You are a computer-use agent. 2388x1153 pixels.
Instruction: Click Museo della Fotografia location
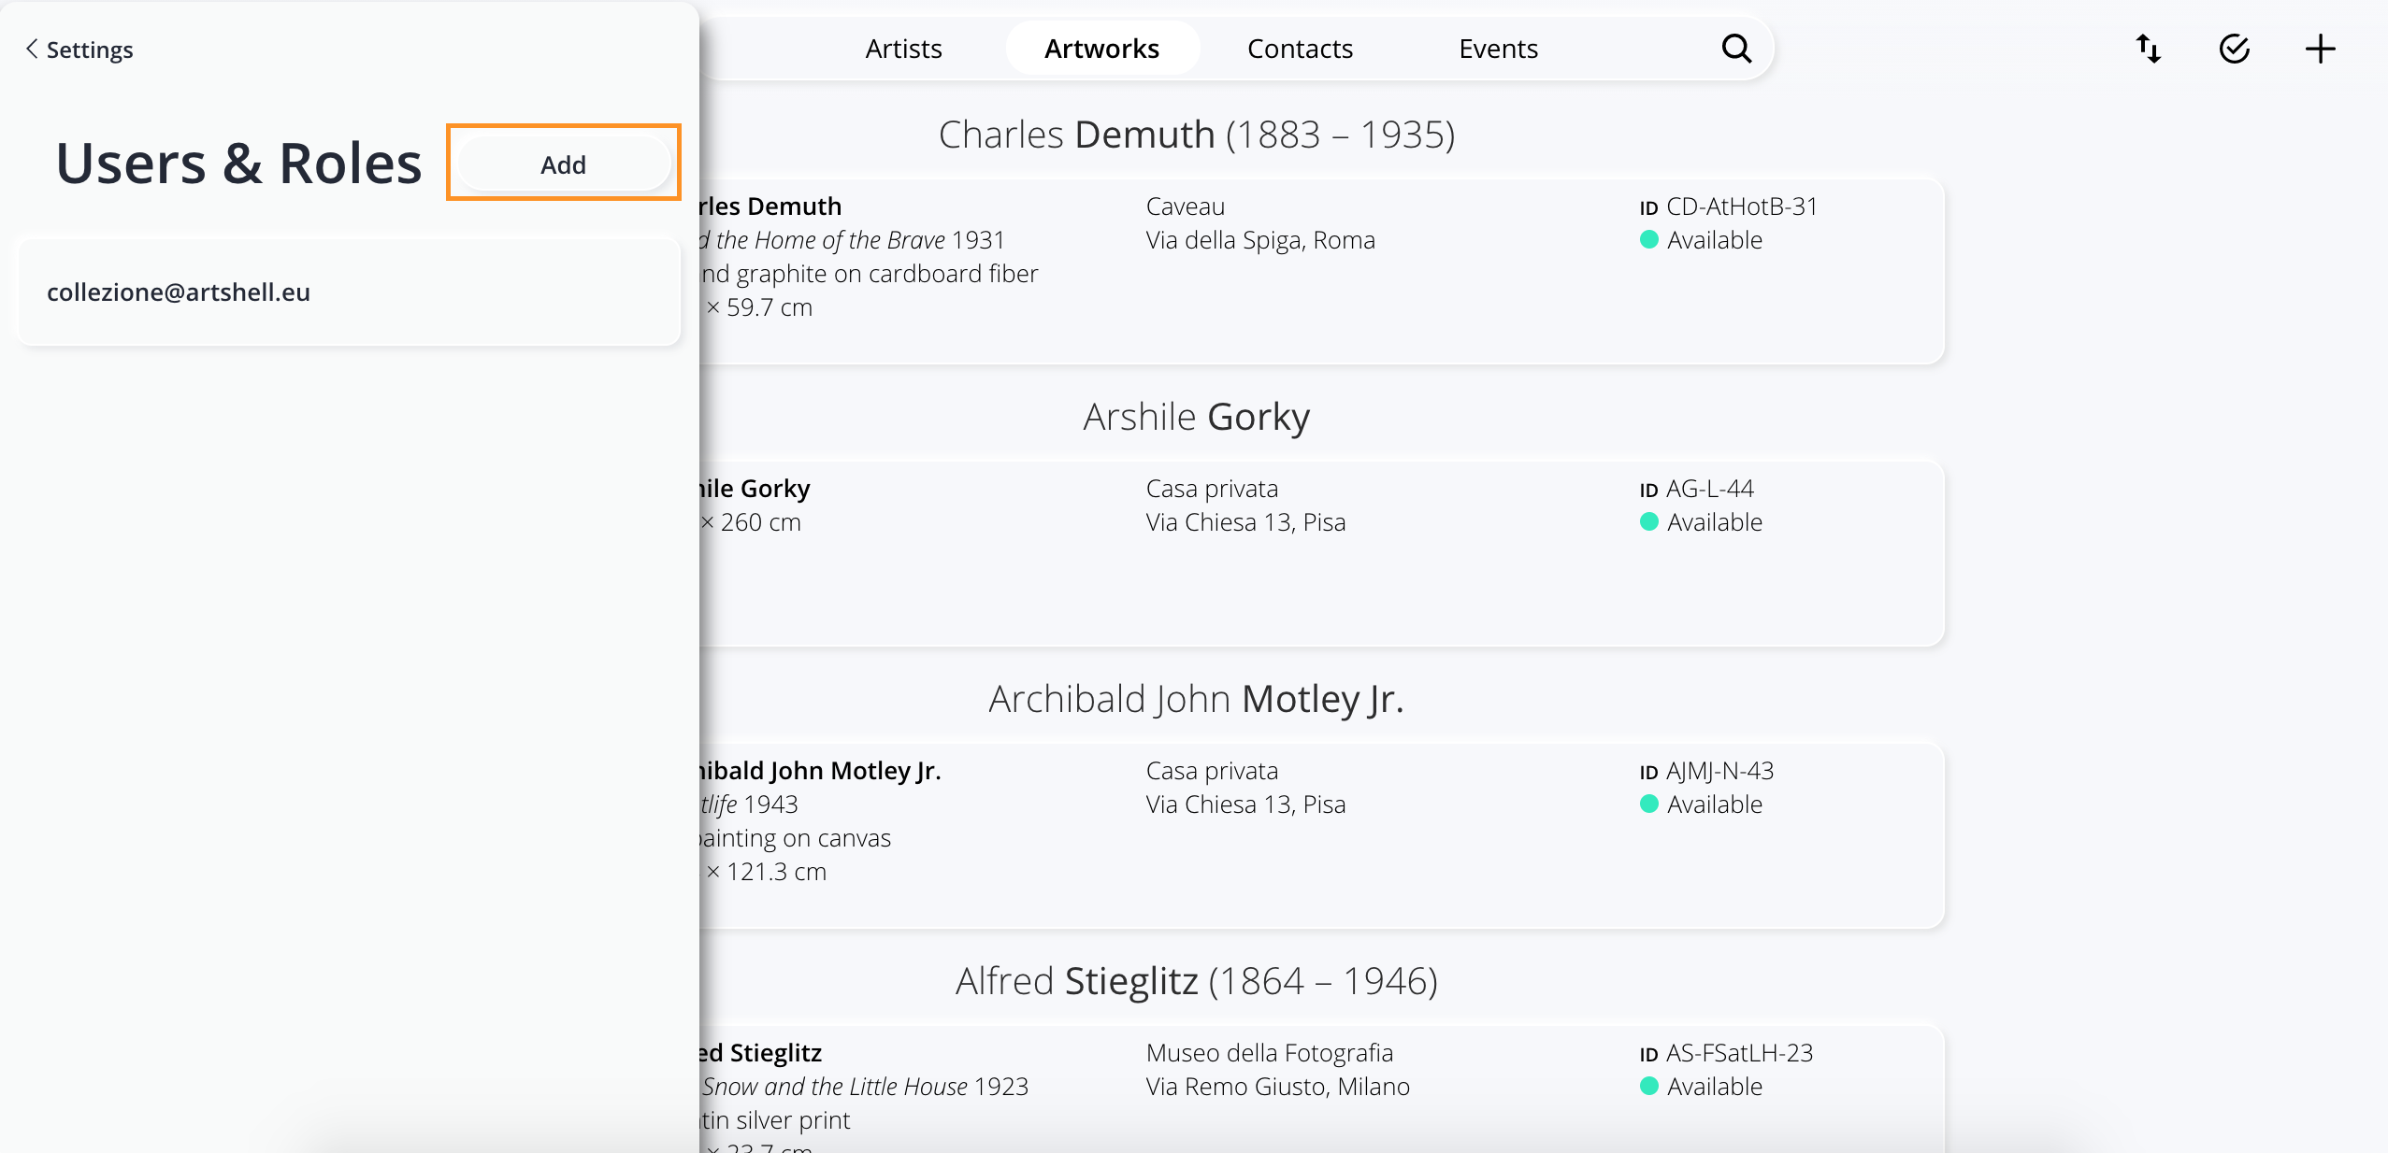[1270, 1053]
